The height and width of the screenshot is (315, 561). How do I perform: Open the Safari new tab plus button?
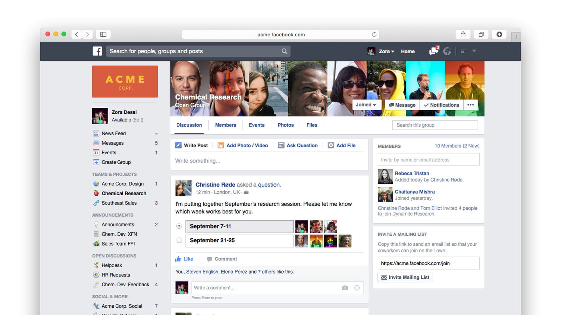tap(516, 37)
